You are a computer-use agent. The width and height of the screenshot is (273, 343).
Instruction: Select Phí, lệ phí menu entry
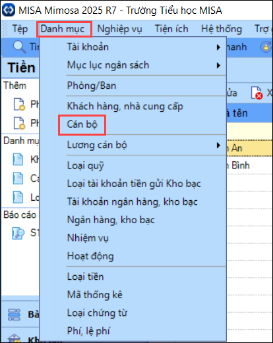(x=133, y=331)
